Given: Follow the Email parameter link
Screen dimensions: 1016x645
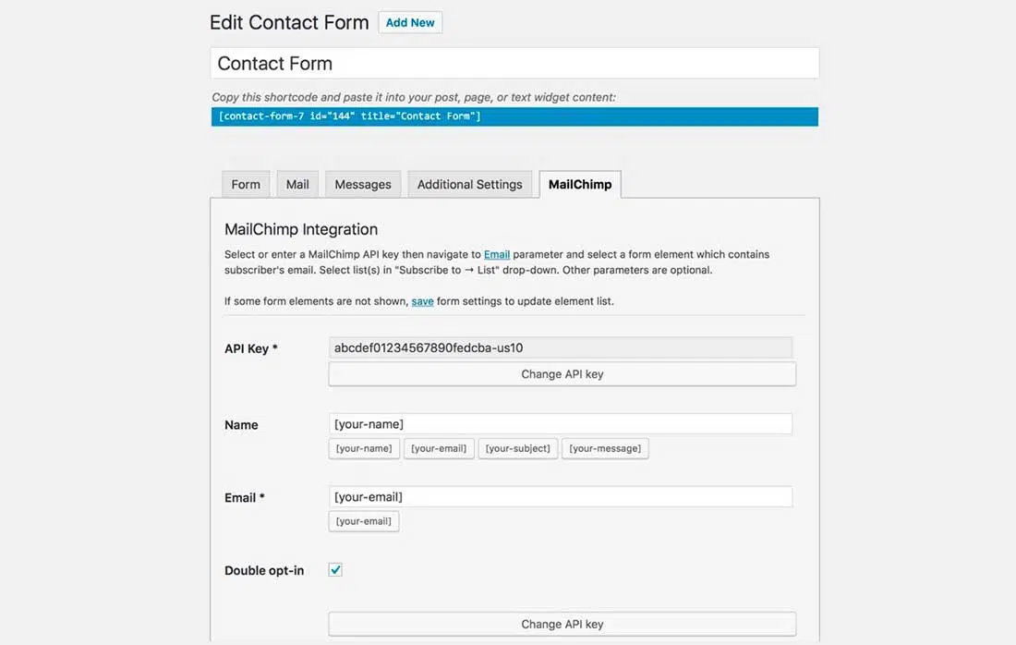Looking at the screenshot, I should click(x=497, y=254).
